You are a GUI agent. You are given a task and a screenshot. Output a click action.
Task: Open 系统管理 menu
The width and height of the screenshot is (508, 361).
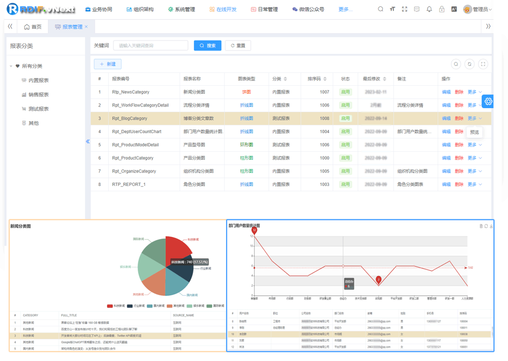pyautogui.click(x=181, y=10)
